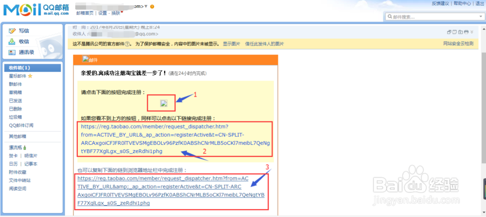The height and width of the screenshot is (217, 486).
Task: Expand the account dropdown arrow
Action: tap(146, 6)
